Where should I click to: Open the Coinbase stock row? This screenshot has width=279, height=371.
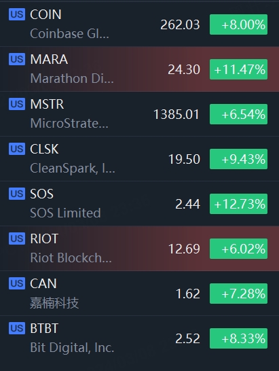pos(140,24)
